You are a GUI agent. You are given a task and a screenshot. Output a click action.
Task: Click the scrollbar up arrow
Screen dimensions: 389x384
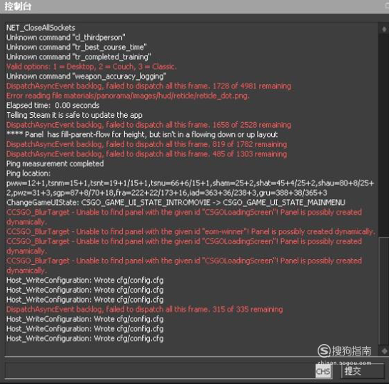[384, 29]
